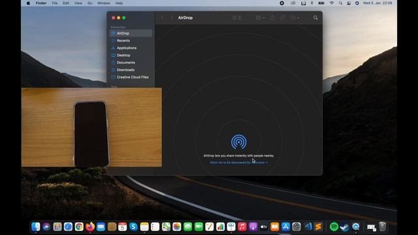Open Google Chrome from the Dock
Screen dimensions: 418x235
click(x=79, y=227)
